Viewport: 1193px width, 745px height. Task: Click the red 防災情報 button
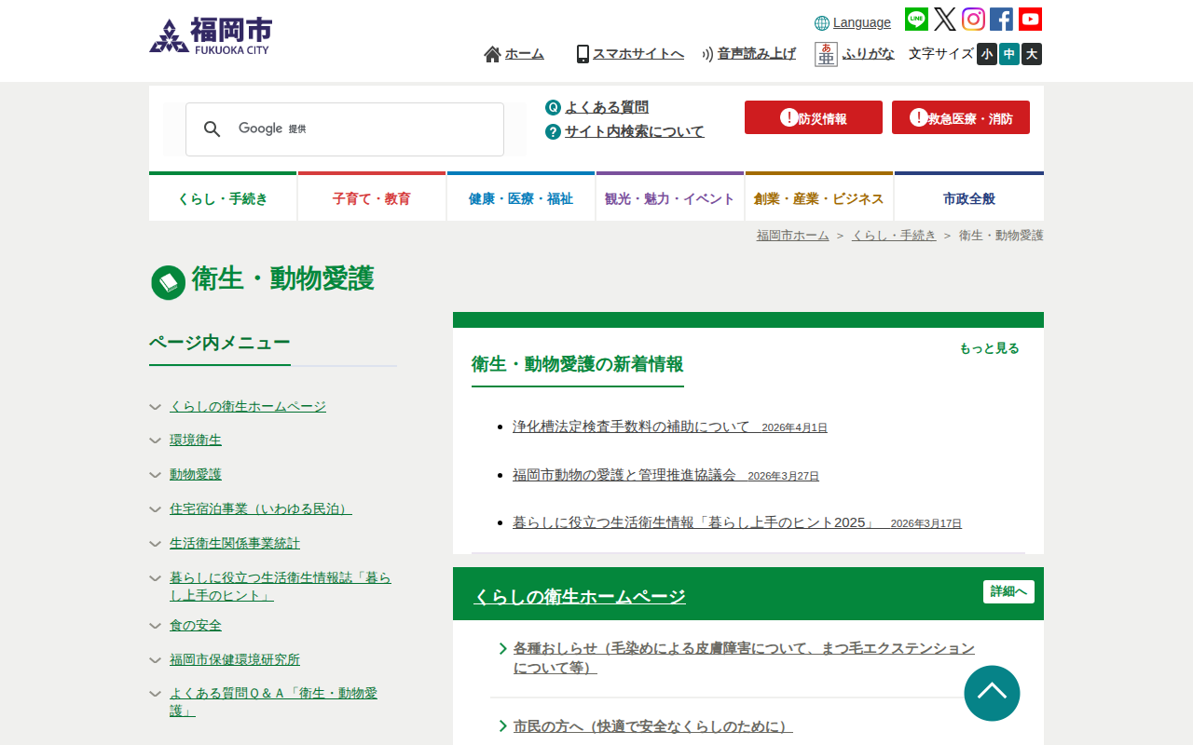point(814,117)
